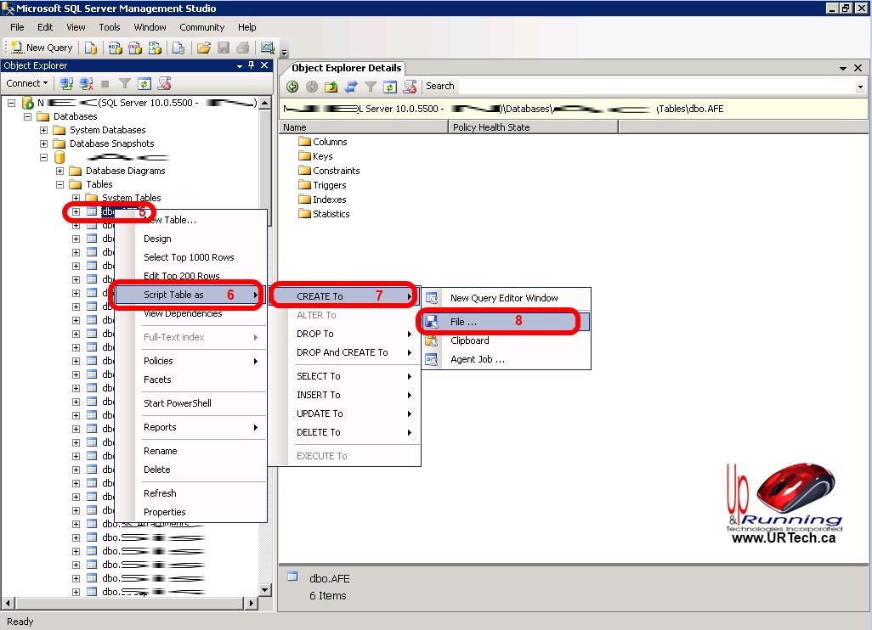The width and height of the screenshot is (872, 630).
Task: Select Clipboard from the CREATE To submenu
Action: pyautogui.click(x=469, y=340)
